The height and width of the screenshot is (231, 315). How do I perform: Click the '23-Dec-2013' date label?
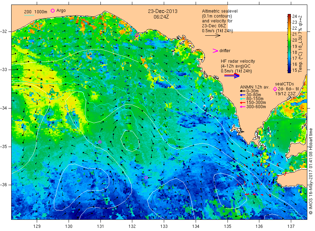[x=163, y=11]
